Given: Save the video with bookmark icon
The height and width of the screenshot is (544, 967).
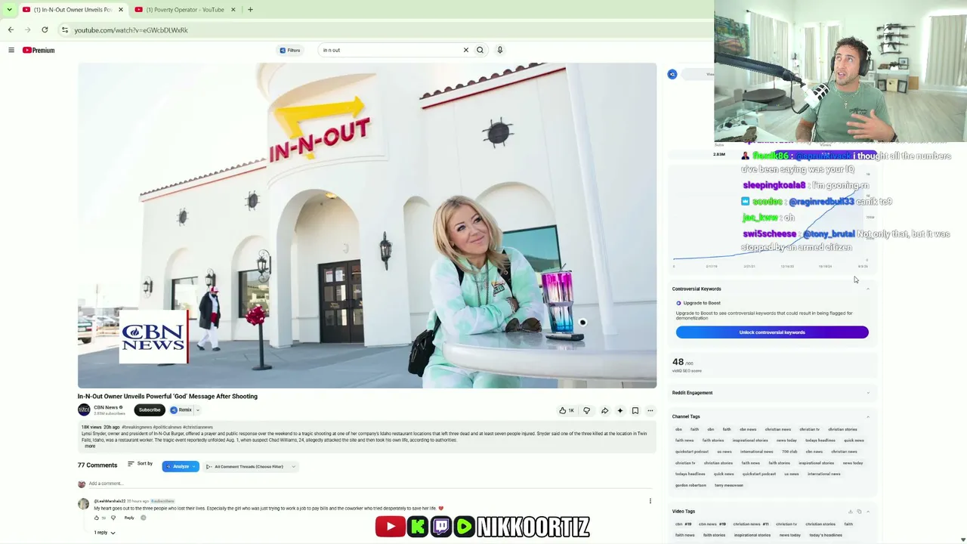Looking at the screenshot, I should [x=635, y=410].
